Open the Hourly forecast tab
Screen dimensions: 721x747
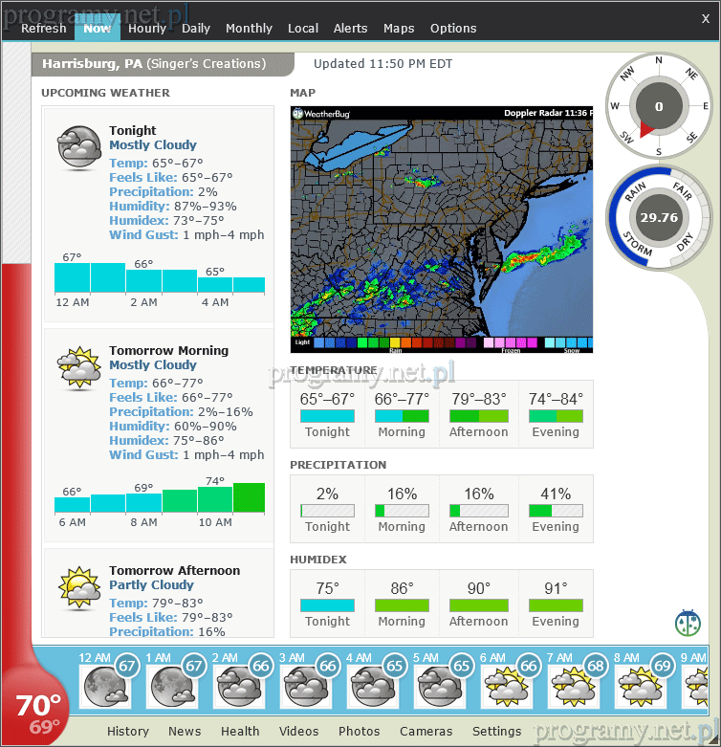(x=147, y=28)
